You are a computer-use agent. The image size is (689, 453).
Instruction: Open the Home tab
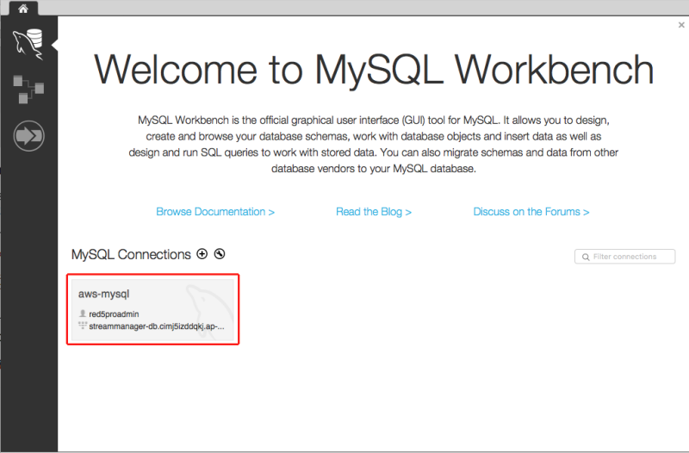(23, 9)
